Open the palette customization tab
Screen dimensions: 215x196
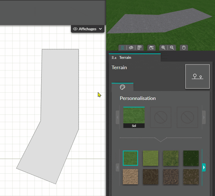click(122, 87)
